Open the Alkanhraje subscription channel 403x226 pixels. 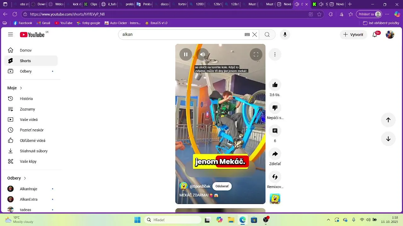tap(31, 189)
